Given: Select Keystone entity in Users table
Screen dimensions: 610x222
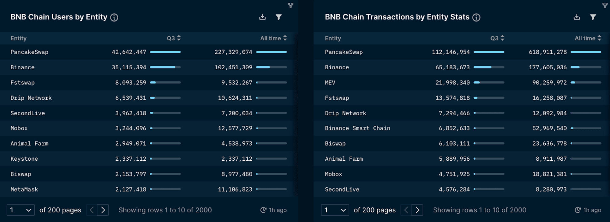Looking at the screenshot, I should click(x=24, y=159).
